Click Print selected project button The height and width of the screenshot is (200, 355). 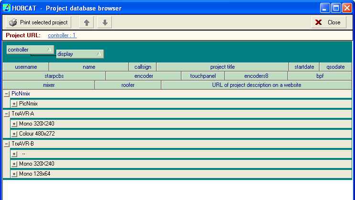[39, 22]
